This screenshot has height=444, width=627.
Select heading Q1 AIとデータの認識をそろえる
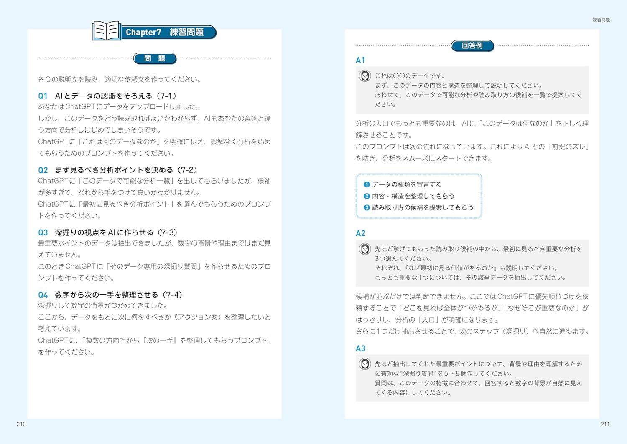pos(107,96)
